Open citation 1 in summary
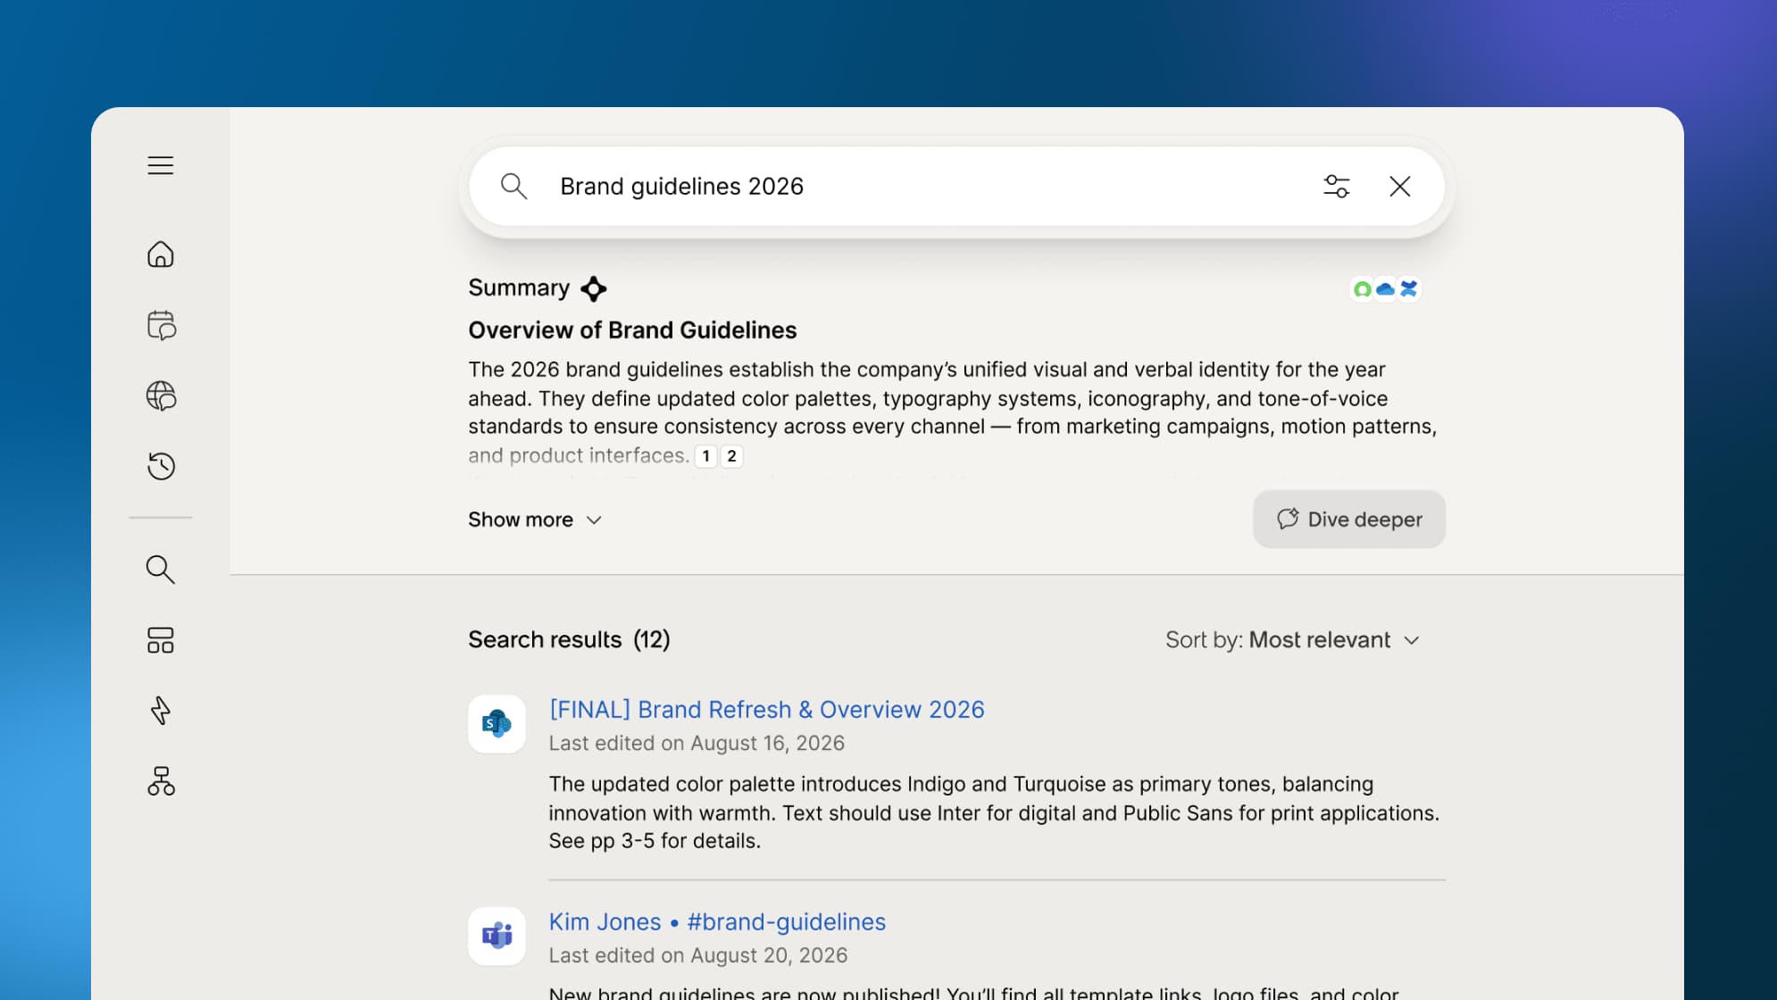 click(x=706, y=456)
